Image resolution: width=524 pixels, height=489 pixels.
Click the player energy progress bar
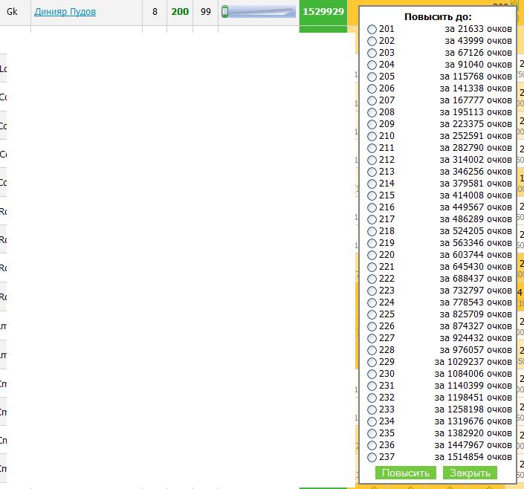click(x=258, y=12)
